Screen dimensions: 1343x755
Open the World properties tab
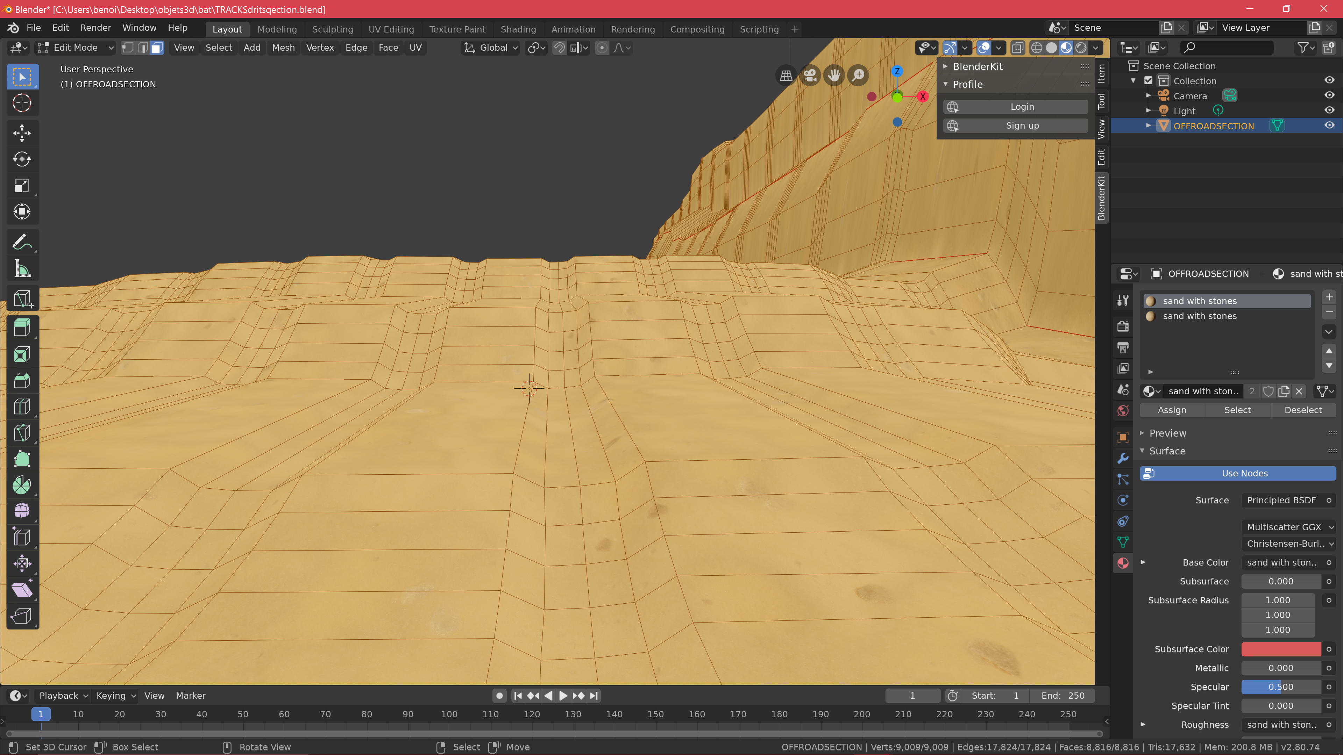(x=1122, y=411)
